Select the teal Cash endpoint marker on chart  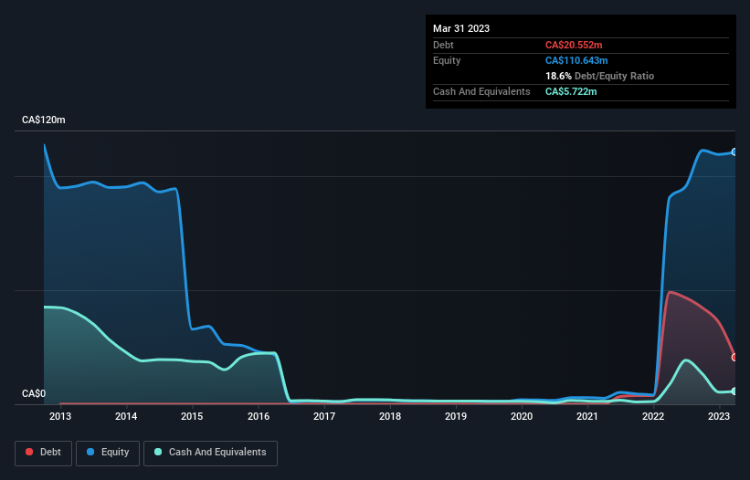pos(734,391)
